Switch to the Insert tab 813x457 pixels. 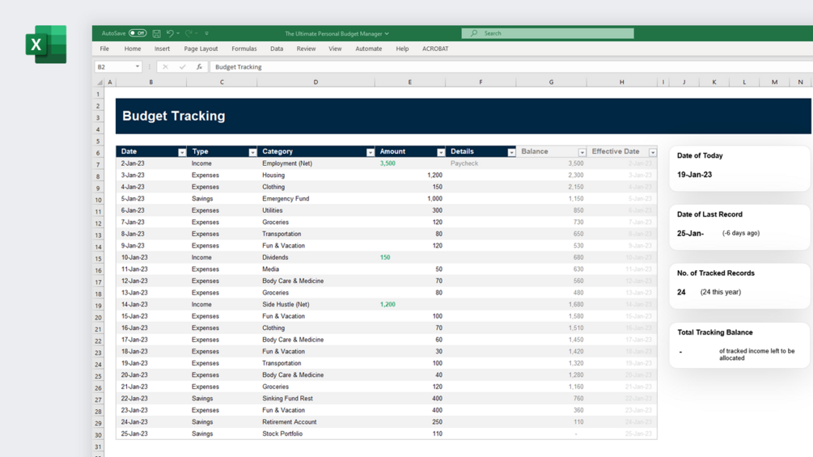[162, 49]
